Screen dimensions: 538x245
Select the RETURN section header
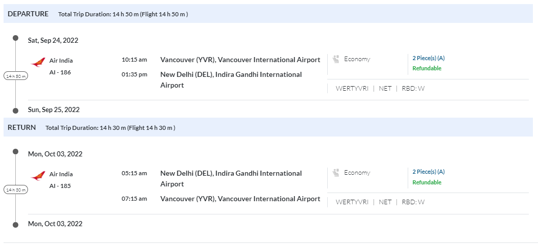click(x=22, y=127)
